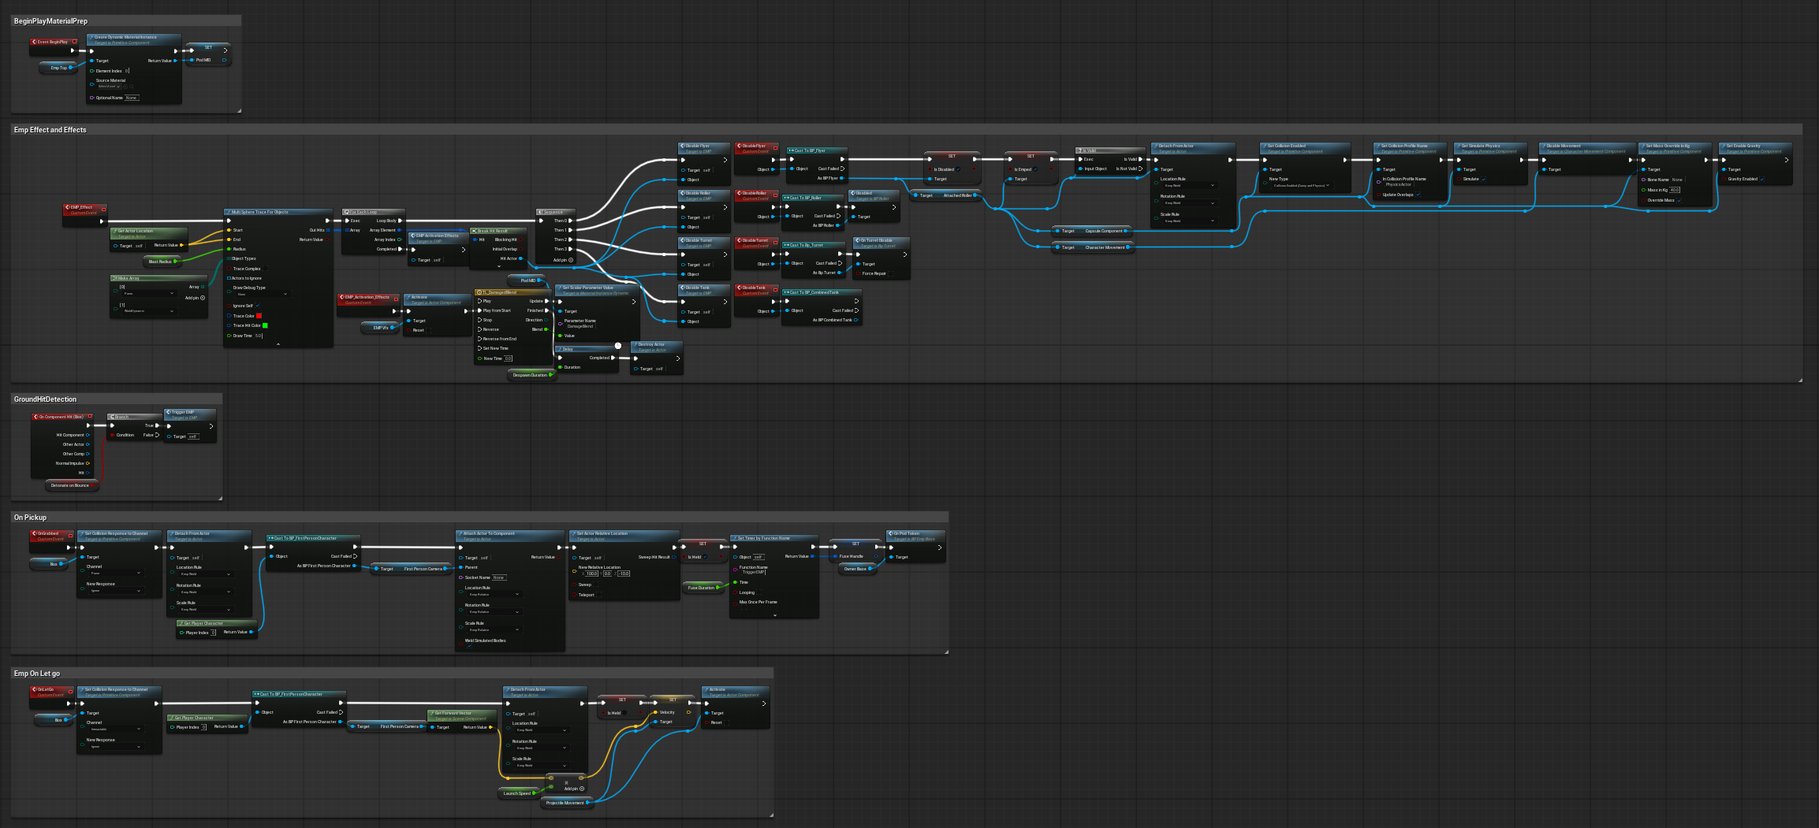Click the Make Array node icon
This screenshot has width=1819, height=828.
tap(115, 278)
